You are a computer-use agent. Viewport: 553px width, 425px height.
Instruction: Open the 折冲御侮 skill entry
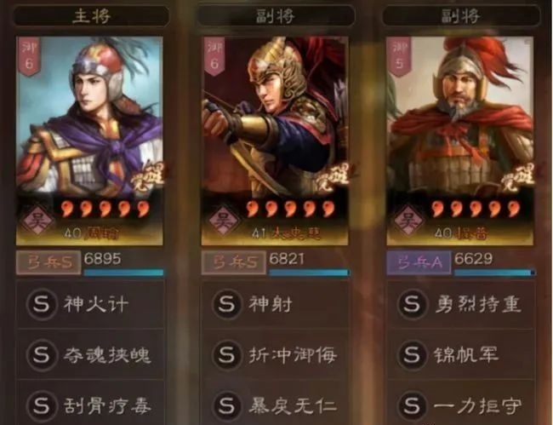click(276, 355)
